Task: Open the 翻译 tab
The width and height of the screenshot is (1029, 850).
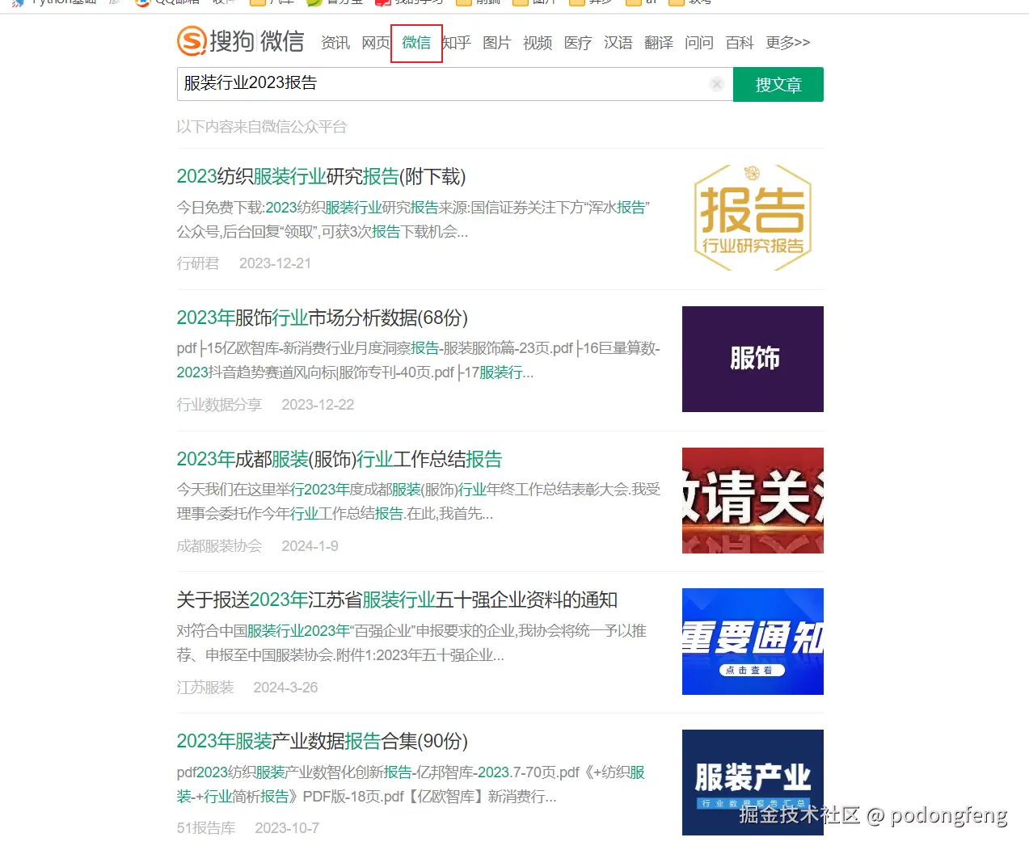Action: [659, 43]
